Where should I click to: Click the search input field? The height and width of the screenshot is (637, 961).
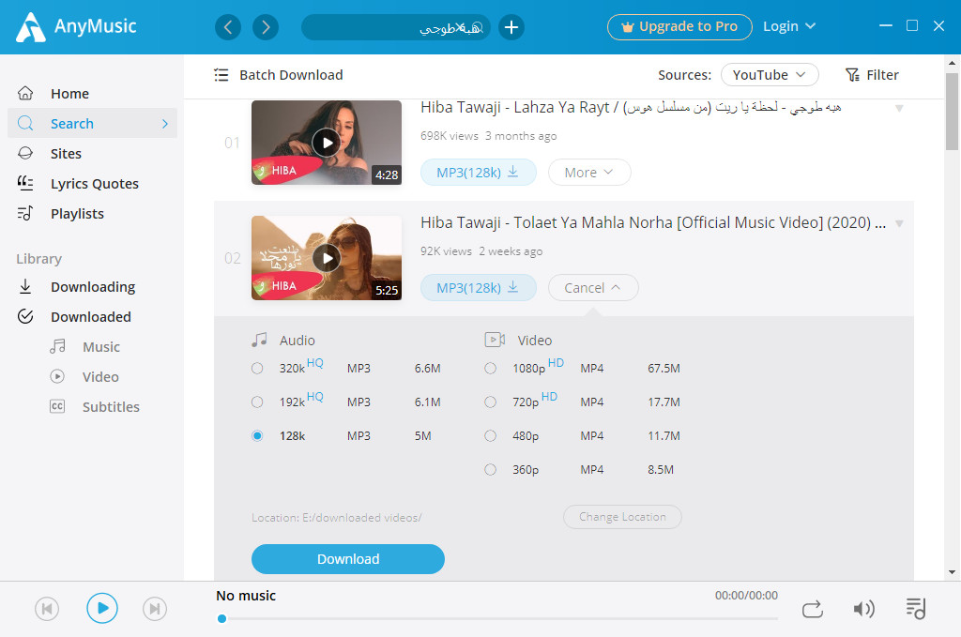click(x=395, y=27)
